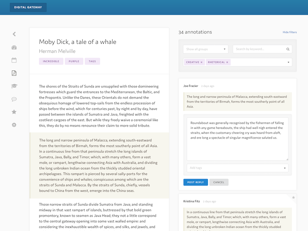This screenshot has height=231, width=308.
Task: Click the POST REPLY button
Action: tap(196, 182)
